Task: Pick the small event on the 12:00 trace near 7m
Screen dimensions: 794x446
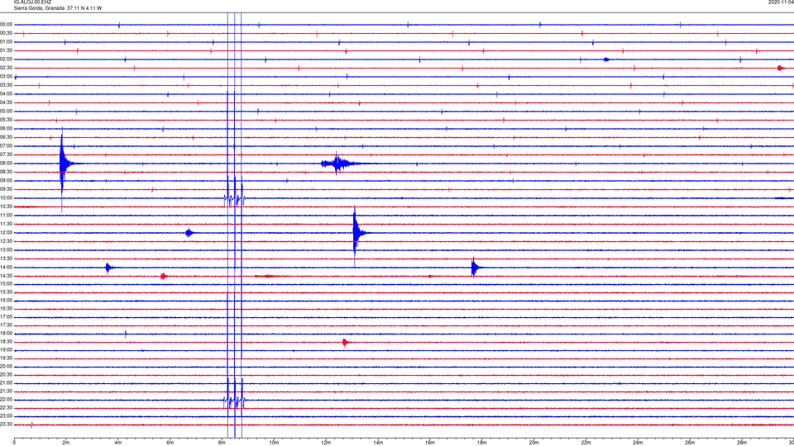Action: tap(189, 233)
